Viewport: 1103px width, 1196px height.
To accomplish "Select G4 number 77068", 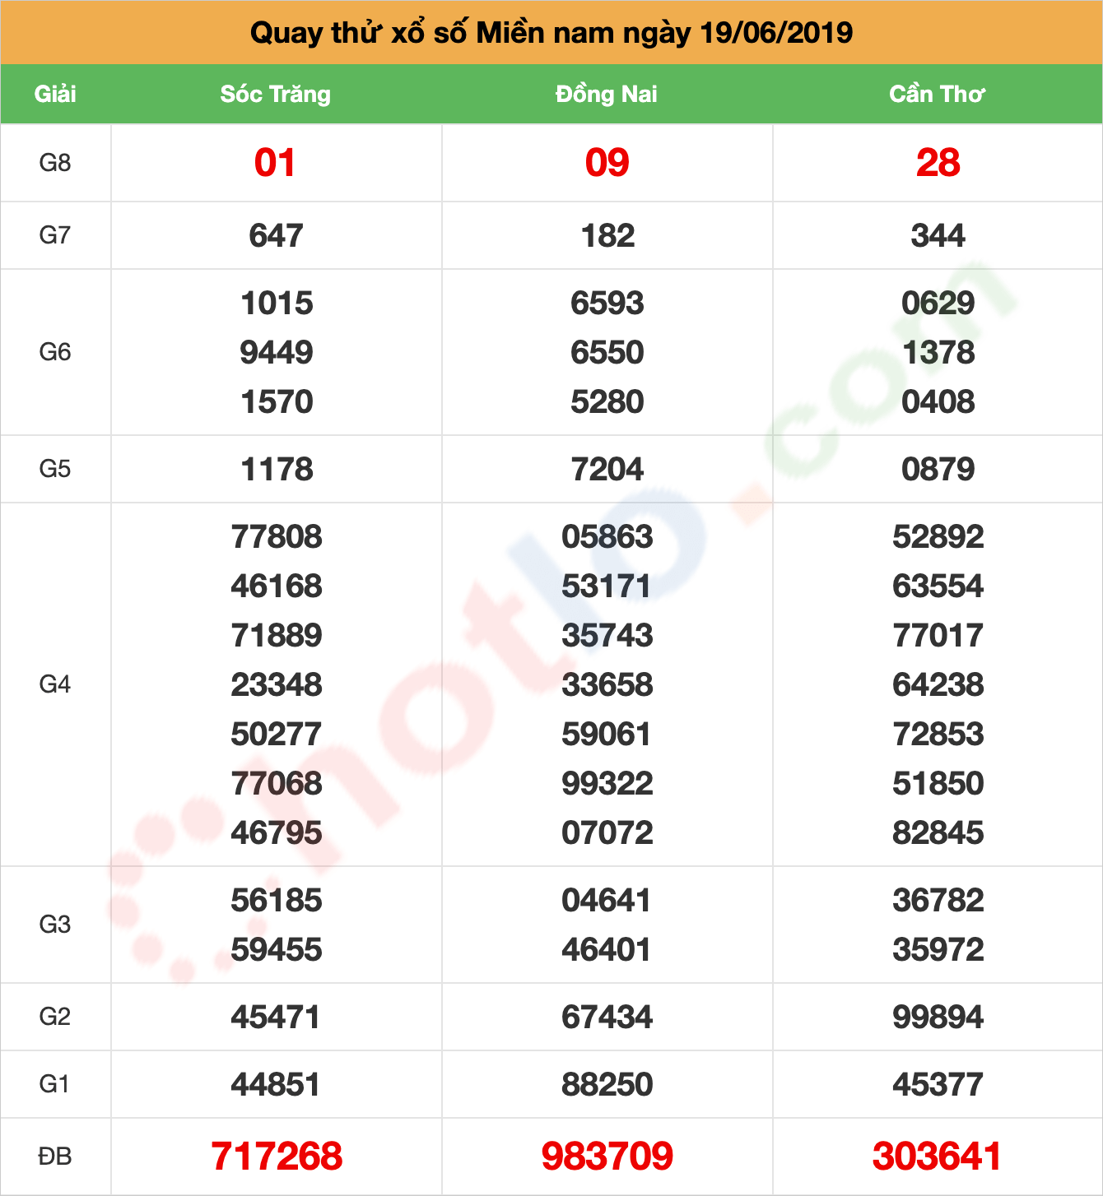I will 277,784.
